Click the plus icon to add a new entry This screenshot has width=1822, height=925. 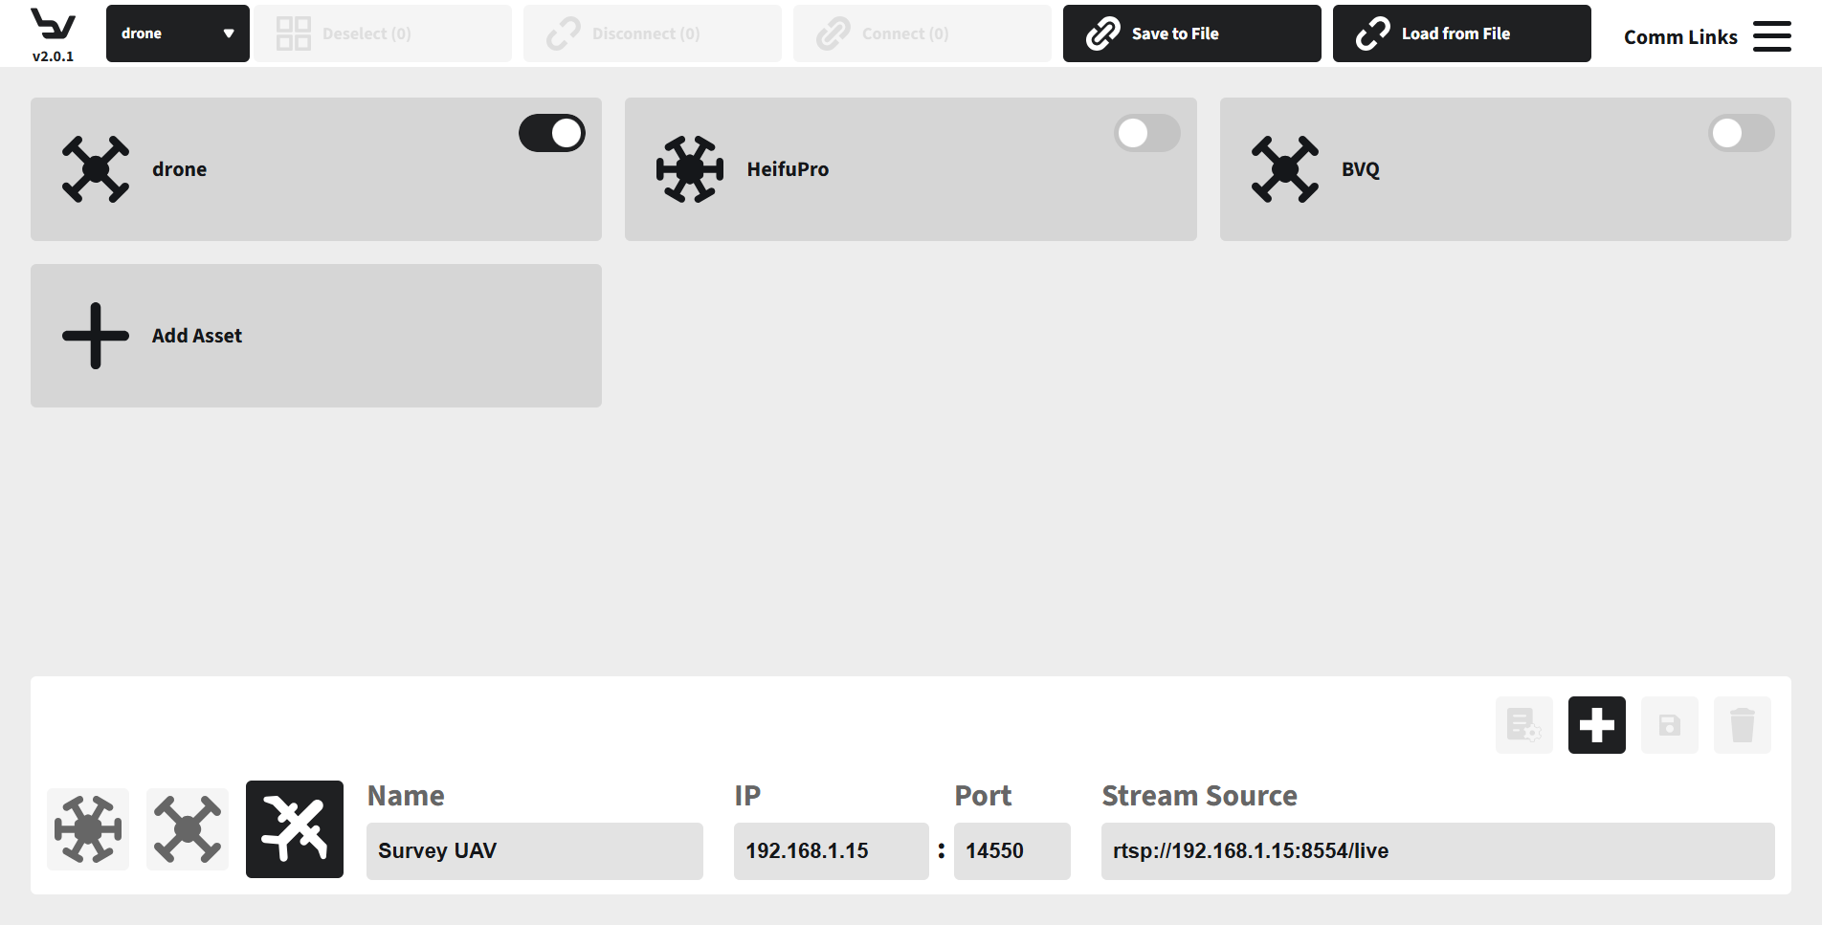pyautogui.click(x=1596, y=725)
